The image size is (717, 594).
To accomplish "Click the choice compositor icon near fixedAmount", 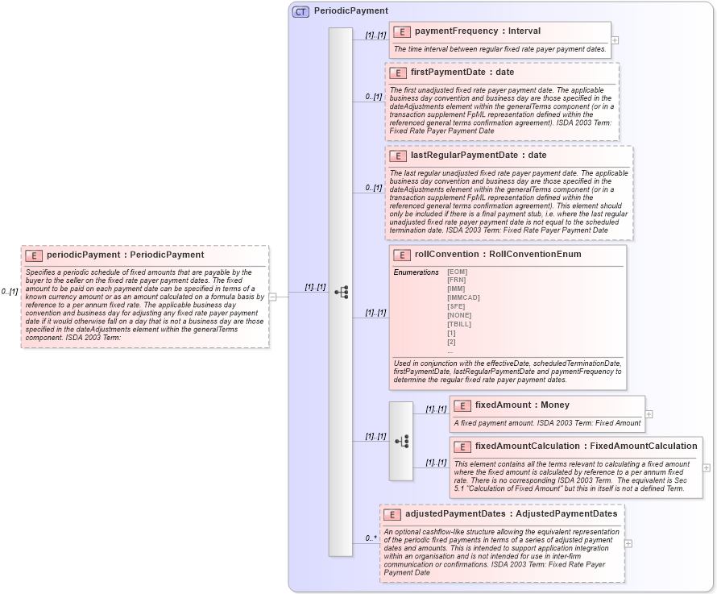I will pyautogui.click(x=400, y=441).
